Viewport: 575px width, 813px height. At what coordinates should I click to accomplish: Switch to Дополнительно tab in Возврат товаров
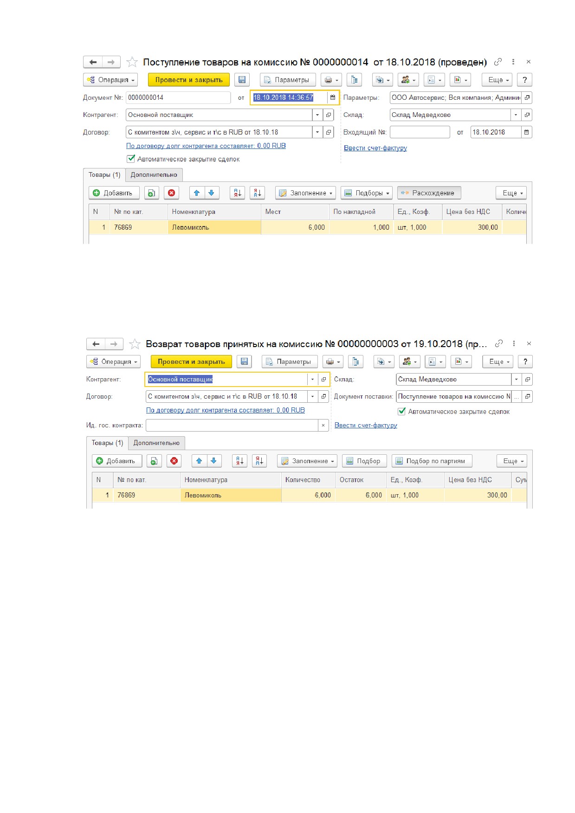click(156, 443)
